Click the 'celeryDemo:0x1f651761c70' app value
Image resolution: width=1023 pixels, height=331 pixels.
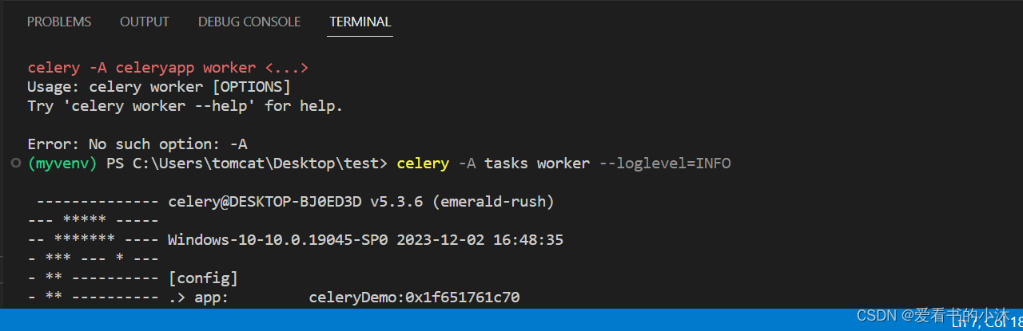click(x=414, y=298)
